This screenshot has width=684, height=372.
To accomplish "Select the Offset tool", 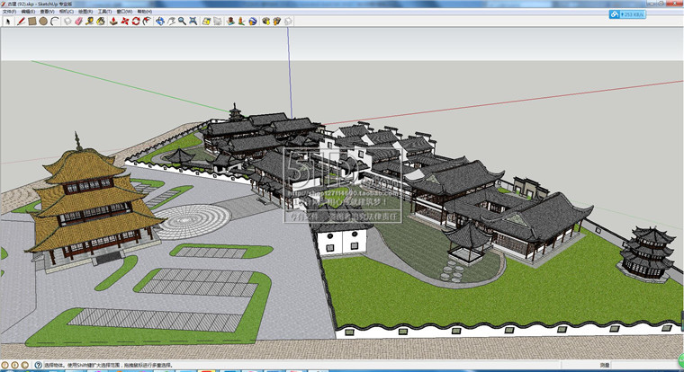I will 147,22.
